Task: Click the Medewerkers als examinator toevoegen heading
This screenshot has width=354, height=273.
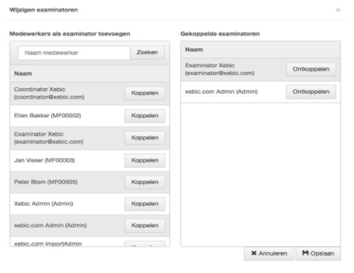Action: (x=70, y=33)
